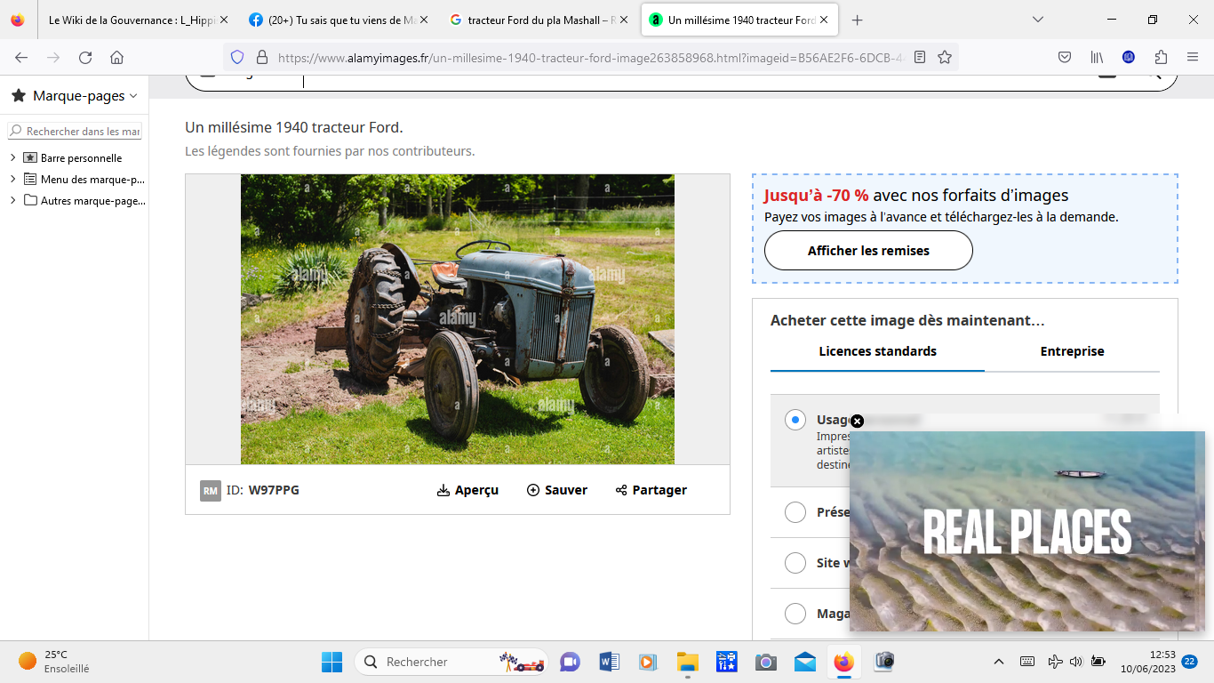Close the REAL PLACES video popup
Image resolution: width=1214 pixels, height=683 pixels.
pyautogui.click(x=857, y=421)
